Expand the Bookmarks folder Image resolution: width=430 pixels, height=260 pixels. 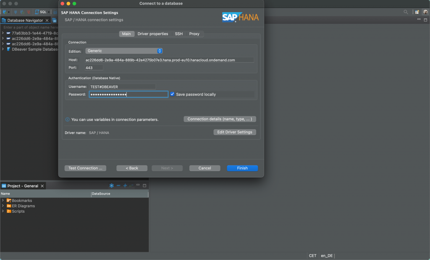coord(3,201)
